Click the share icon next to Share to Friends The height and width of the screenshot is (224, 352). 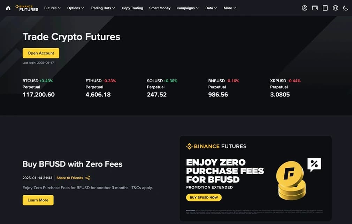[x=87, y=178]
